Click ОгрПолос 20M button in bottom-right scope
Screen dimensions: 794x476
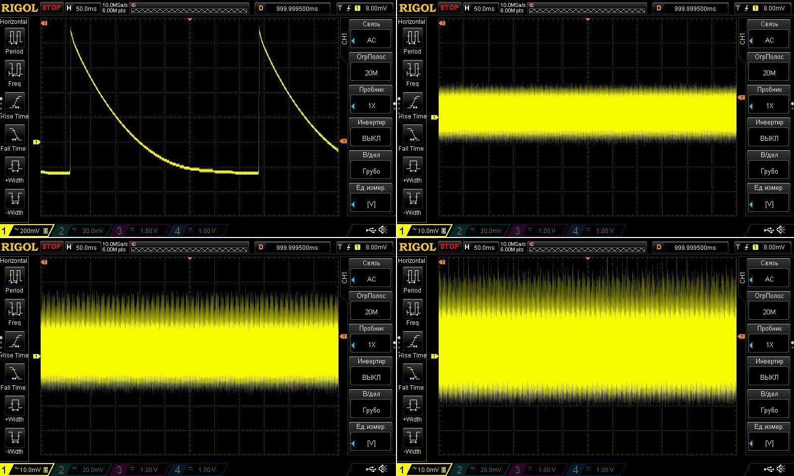coord(769,312)
